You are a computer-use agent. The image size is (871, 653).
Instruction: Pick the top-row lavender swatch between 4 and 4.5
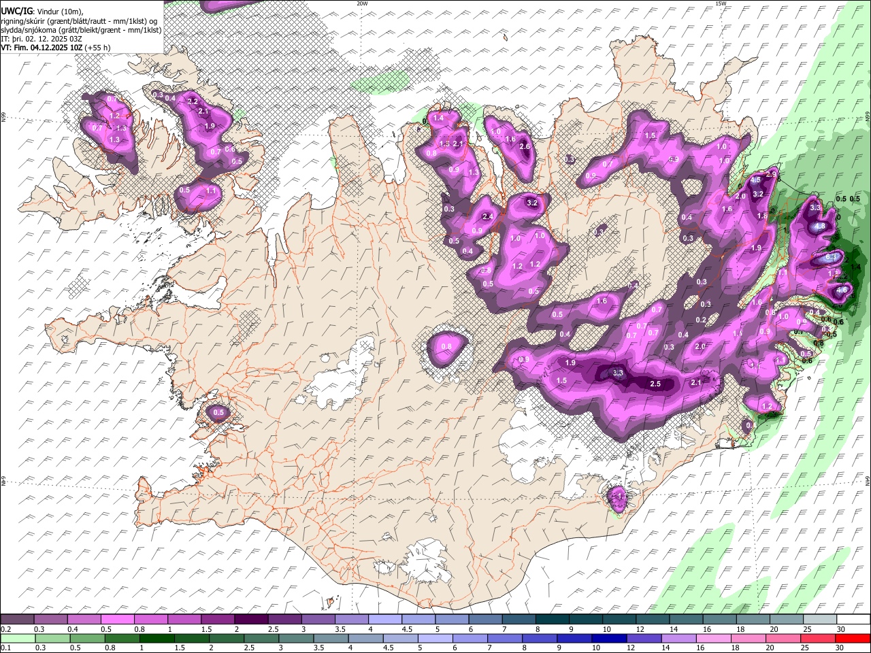tap(384, 619)
